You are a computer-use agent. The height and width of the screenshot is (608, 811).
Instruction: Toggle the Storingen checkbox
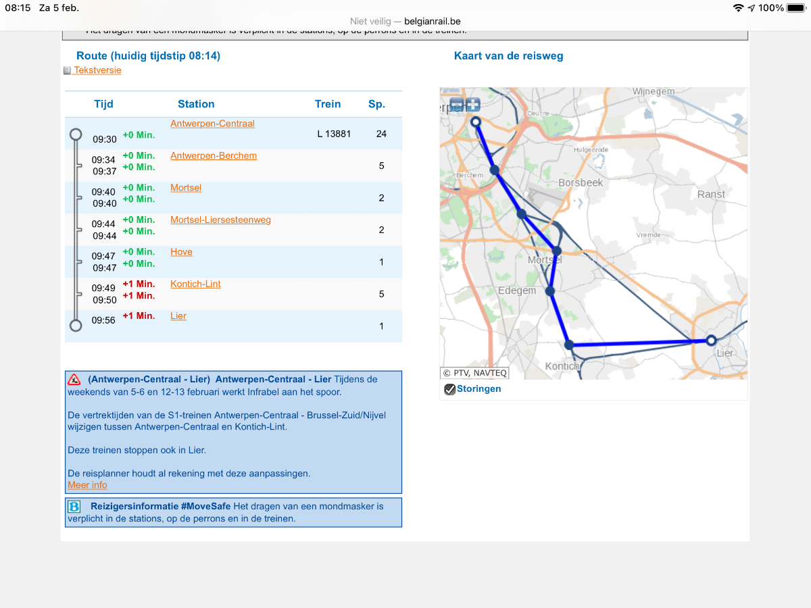[x=449, y=389]
